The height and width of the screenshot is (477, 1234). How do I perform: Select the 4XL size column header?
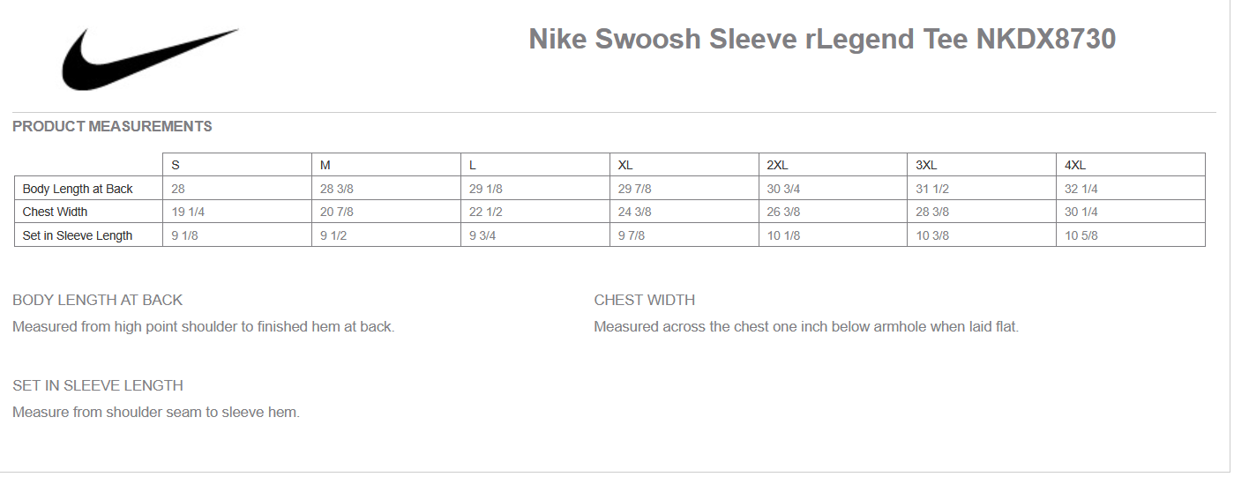(x=1075, y=166)
